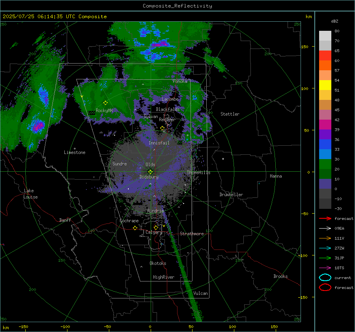The height and width of the screenshot is (332, 355).
Task: Click the yellow diamond marker above RockyMH
Action: [x=105, y=103]
